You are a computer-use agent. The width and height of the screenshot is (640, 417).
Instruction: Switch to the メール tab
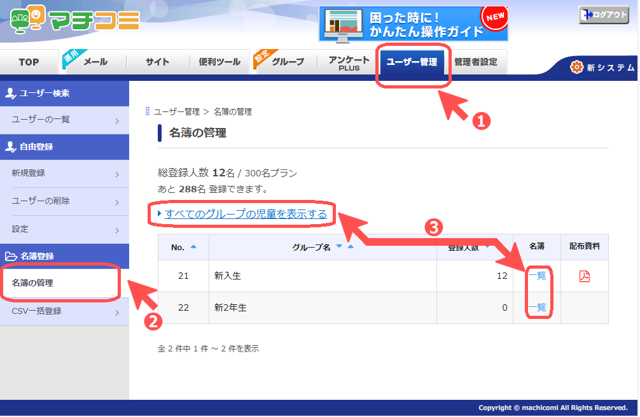pyautogui.click(x=95, y=62)
